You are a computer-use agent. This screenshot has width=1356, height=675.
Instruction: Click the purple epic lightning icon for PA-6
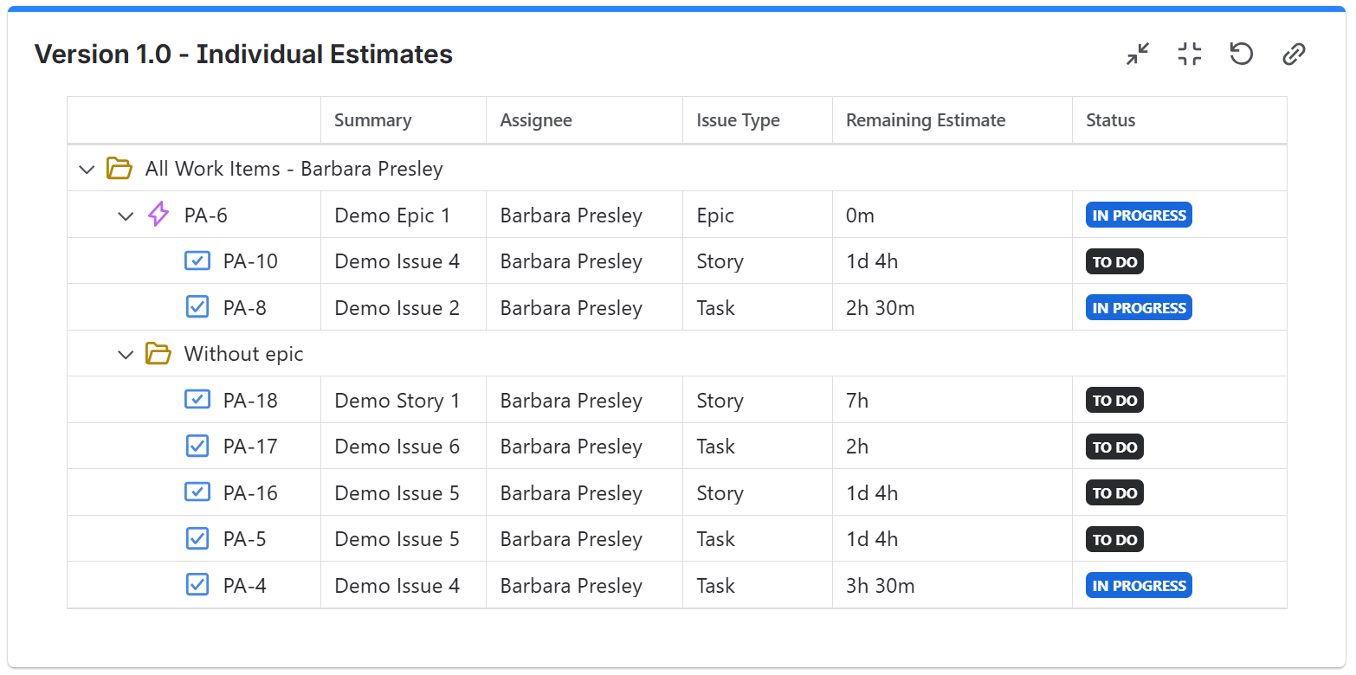158,215
